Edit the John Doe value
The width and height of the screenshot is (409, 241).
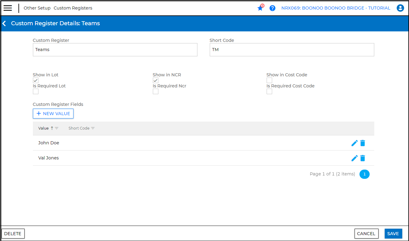pos(354,143)
